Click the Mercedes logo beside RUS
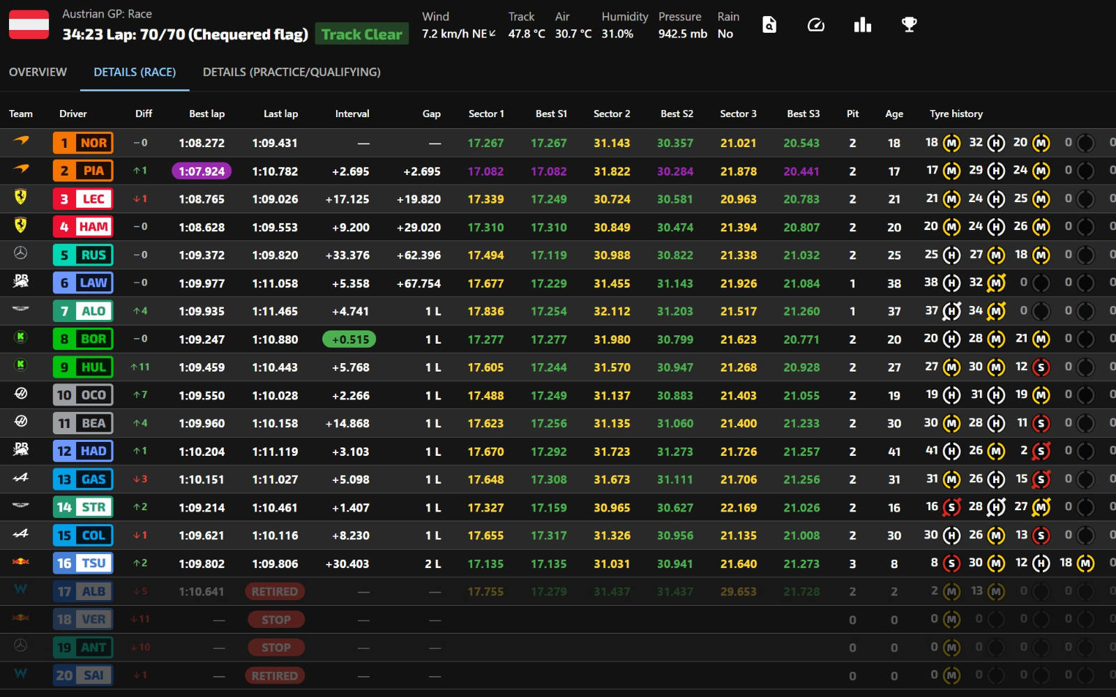 point(21,254)
